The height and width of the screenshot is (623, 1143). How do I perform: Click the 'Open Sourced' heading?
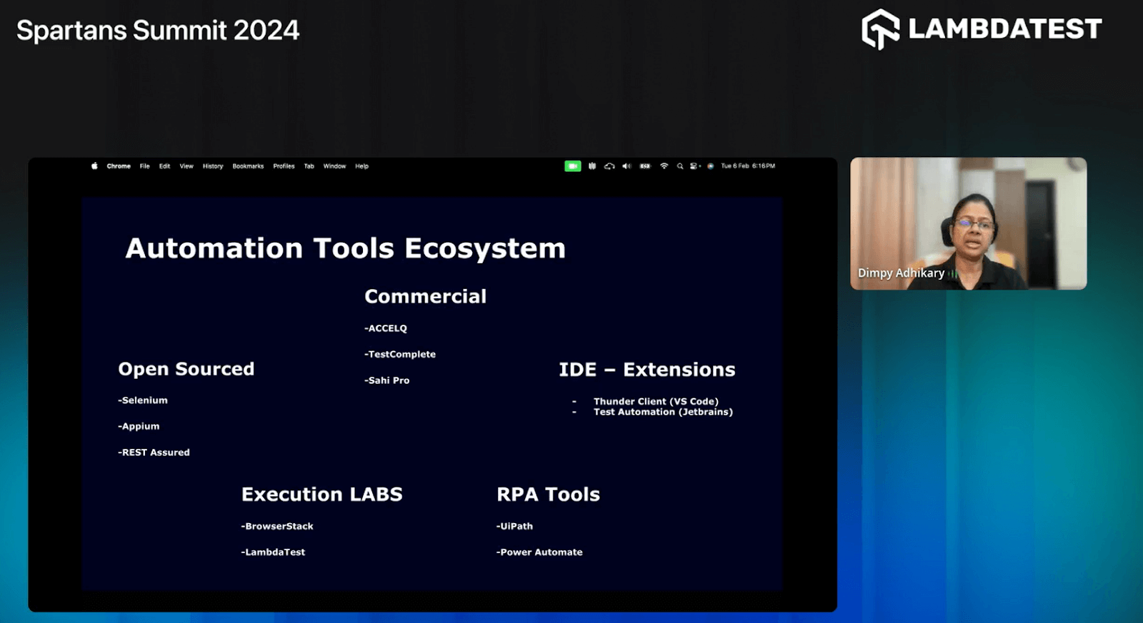pyautogui.click(x=186, y=369)
